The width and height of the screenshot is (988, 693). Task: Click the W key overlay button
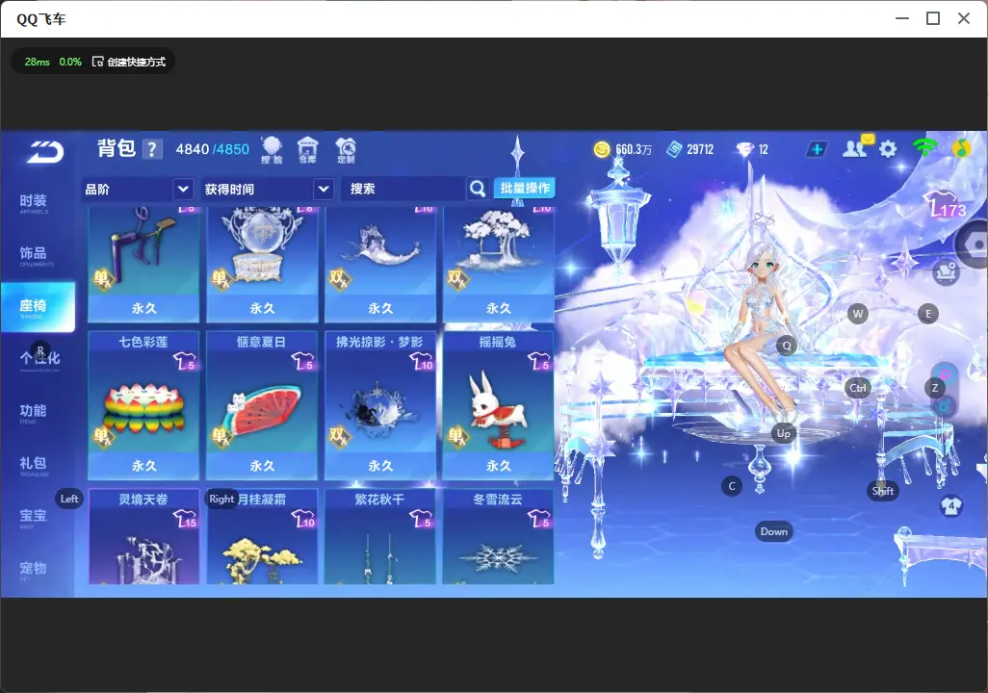(x=858, y=314)
